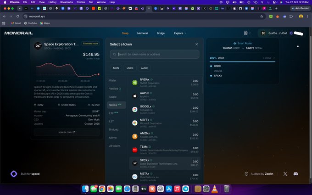Go to the Bridge page
The width and height of the screenshot is (312, 195).
pyautogui.click(x=161, y=33)
